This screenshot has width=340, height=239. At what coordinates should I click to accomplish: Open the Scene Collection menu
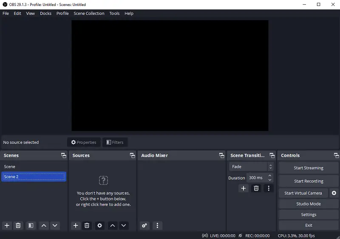89,14
